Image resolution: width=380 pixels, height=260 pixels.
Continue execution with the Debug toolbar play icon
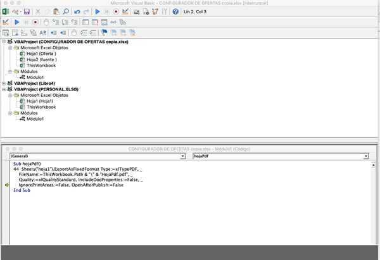coord(16,22)
